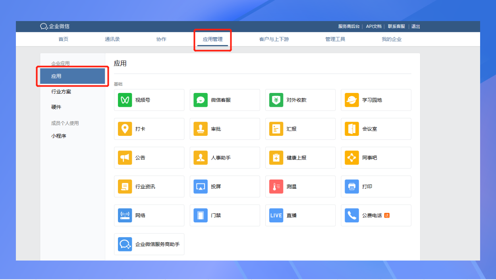This screenshot has height=280, width=496.
Task: Click the 学习园地 label text
Action: [372, 100]
